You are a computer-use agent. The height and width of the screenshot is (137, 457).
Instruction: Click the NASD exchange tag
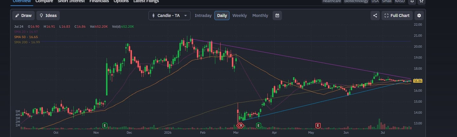pos(400,1)
